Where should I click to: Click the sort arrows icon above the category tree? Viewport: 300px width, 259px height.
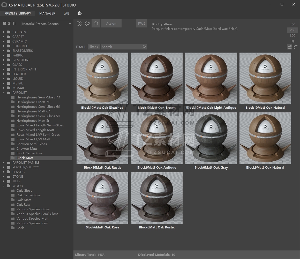click(x=14, y=23)
